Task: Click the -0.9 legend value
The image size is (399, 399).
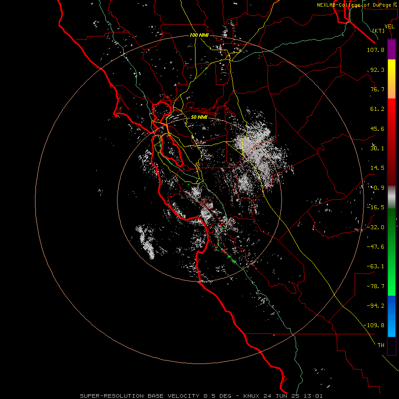Action: pyautogui.click(x=377, y=188)
